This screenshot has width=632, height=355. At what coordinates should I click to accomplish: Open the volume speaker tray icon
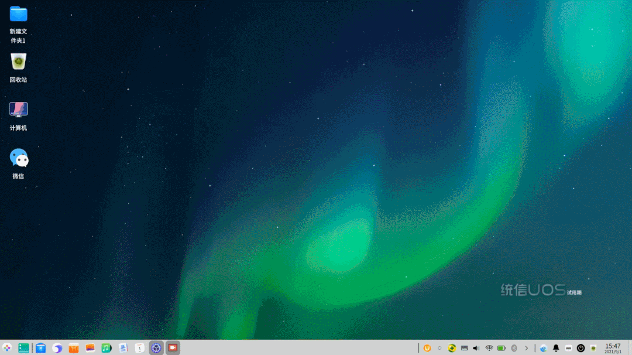(x=476, y=348)
